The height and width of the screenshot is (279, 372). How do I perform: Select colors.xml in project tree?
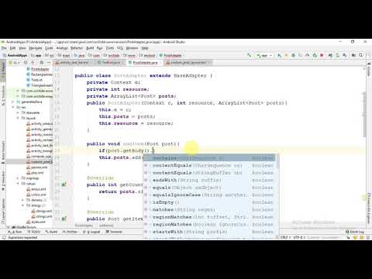[x=36, y=195]
